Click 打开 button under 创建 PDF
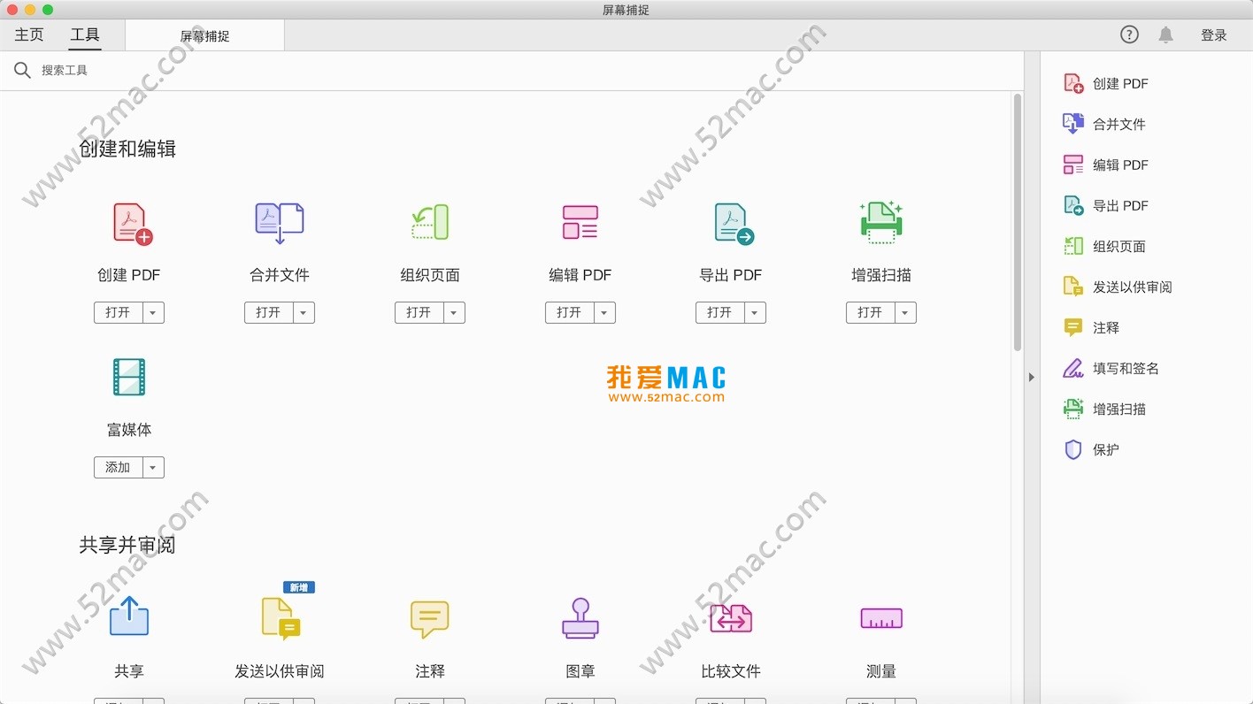Screen dimensions: 1253x704 click(x=119, y=312)
